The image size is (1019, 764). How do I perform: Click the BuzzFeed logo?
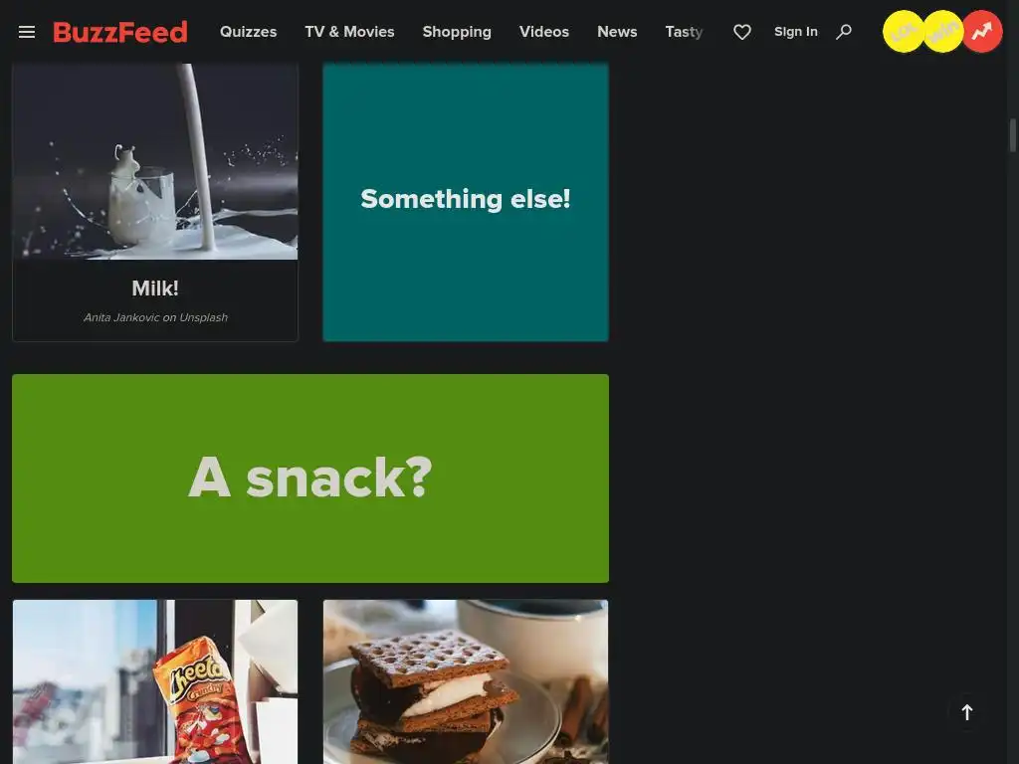pos(120,32)
